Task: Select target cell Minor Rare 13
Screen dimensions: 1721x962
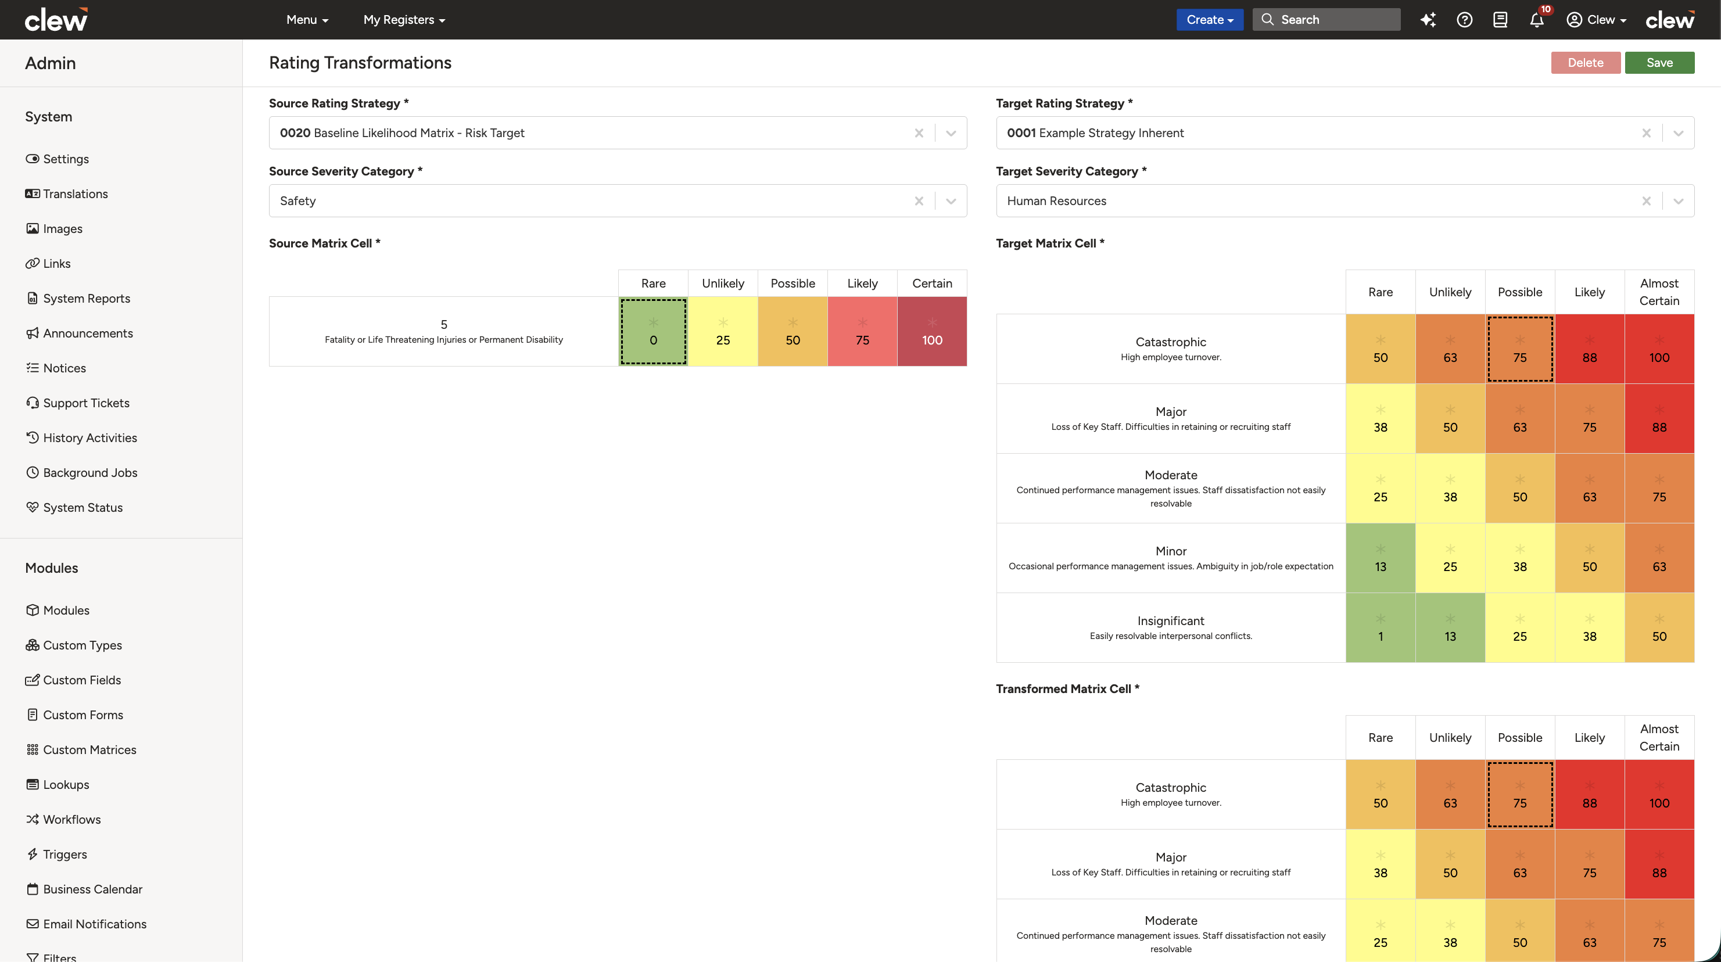Action: pyautogui.click(x=1381, y=558)
